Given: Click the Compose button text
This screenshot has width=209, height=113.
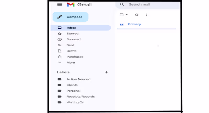Looking at the screenshot, I should (74, 17).
